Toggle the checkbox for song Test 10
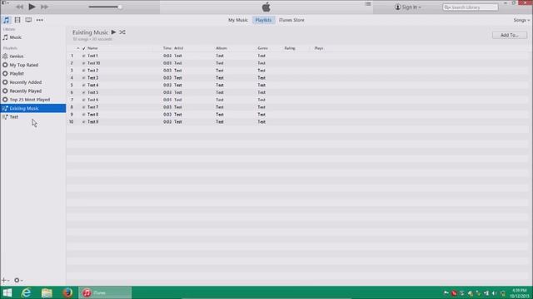 83,63
